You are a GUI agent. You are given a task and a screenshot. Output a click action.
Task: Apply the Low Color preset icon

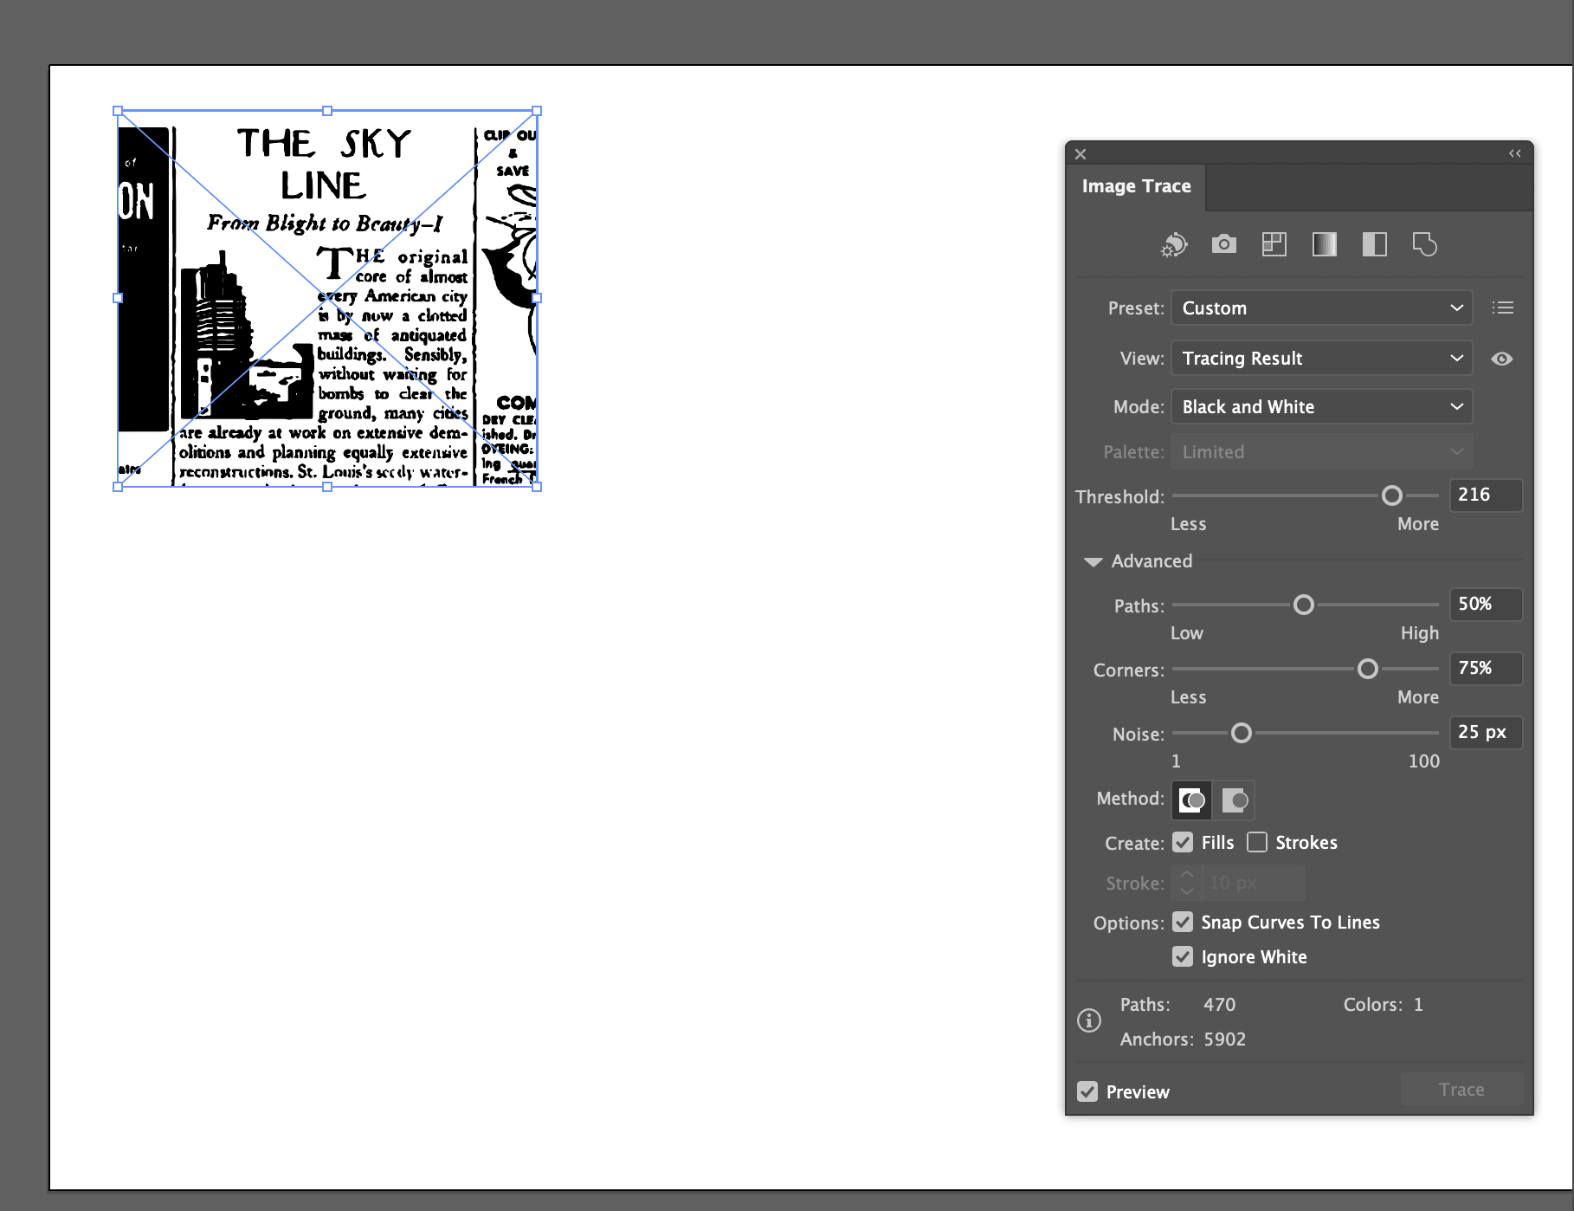coord(1274,244)
